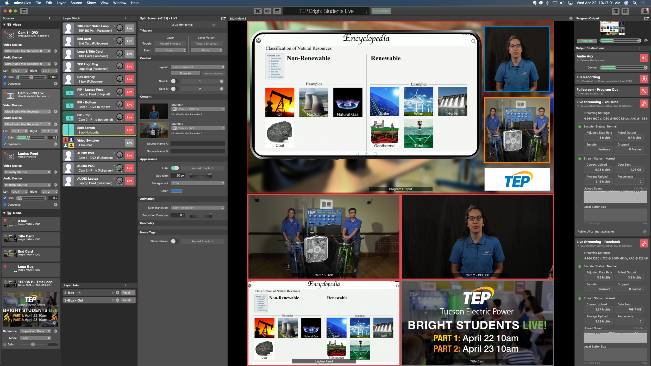
Task: Click the Laptop Feed source icon
Action: [10, 156]
